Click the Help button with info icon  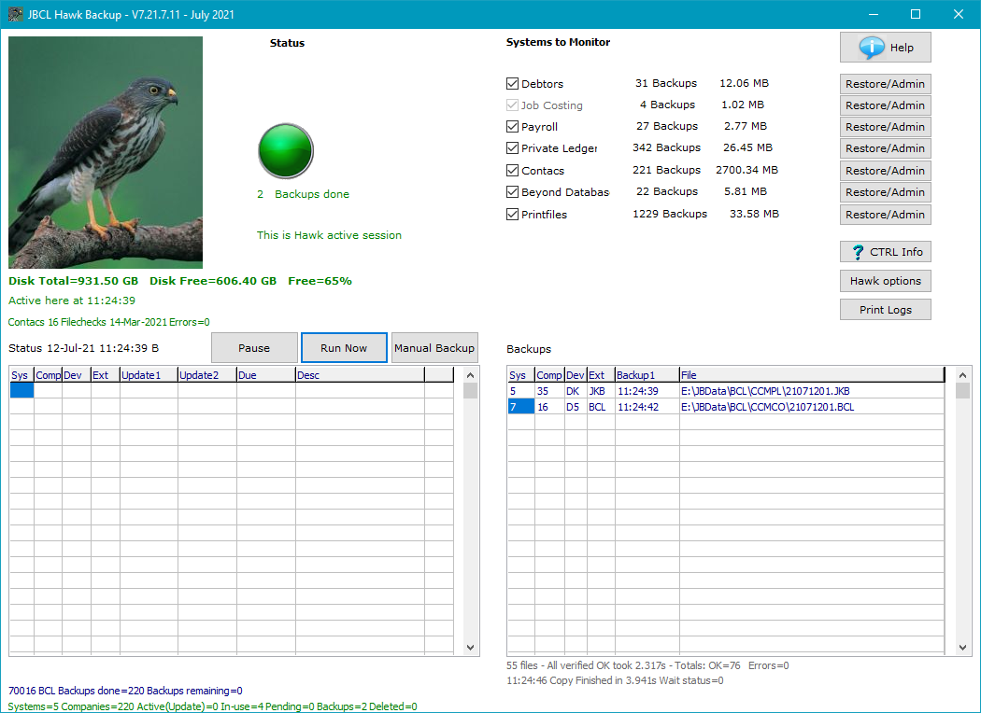pyautogui.click(x=885, y=48)
